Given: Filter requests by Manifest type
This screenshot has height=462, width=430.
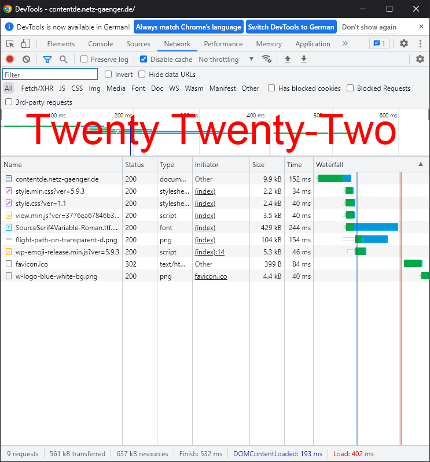Looking at the screenshot, I should pos(223,88).
